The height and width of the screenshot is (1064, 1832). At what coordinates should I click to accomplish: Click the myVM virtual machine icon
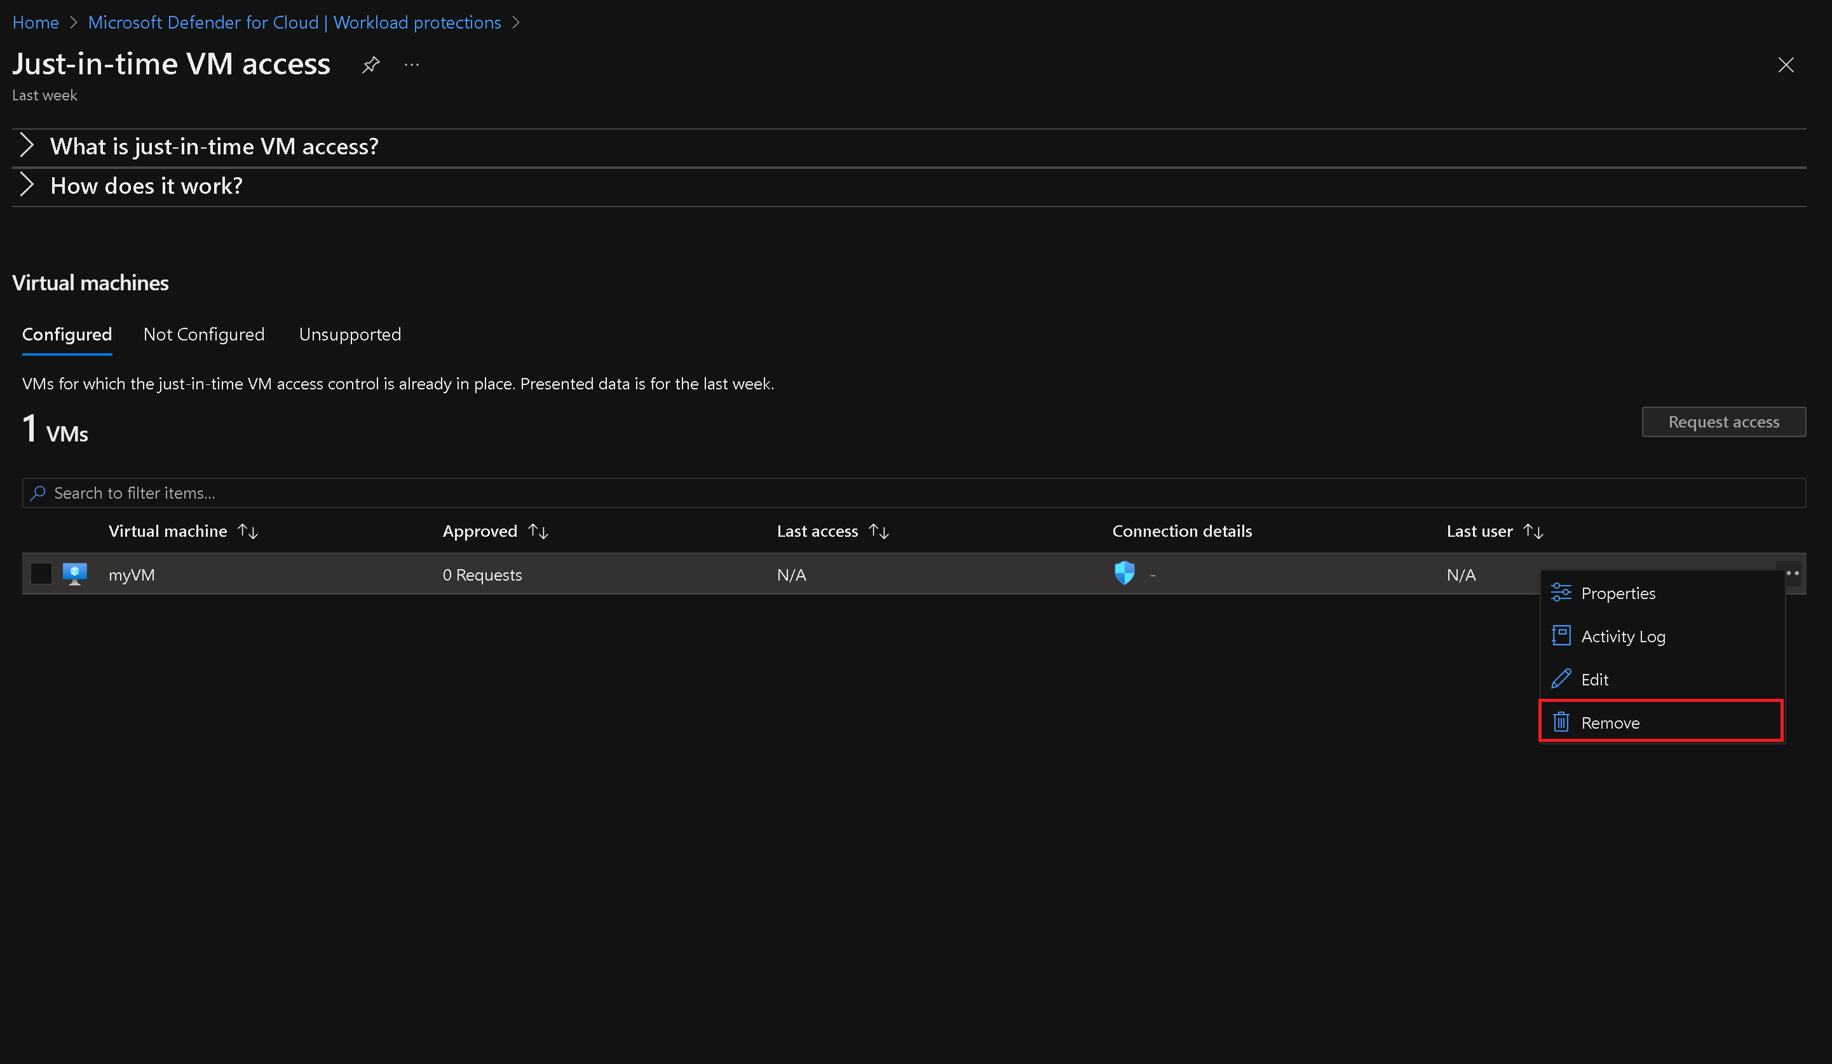click(75, 574)
